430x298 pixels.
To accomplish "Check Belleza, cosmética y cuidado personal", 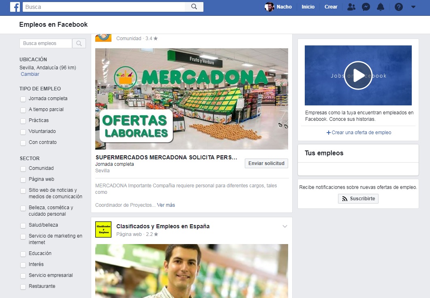I will (x=23, y=208).
